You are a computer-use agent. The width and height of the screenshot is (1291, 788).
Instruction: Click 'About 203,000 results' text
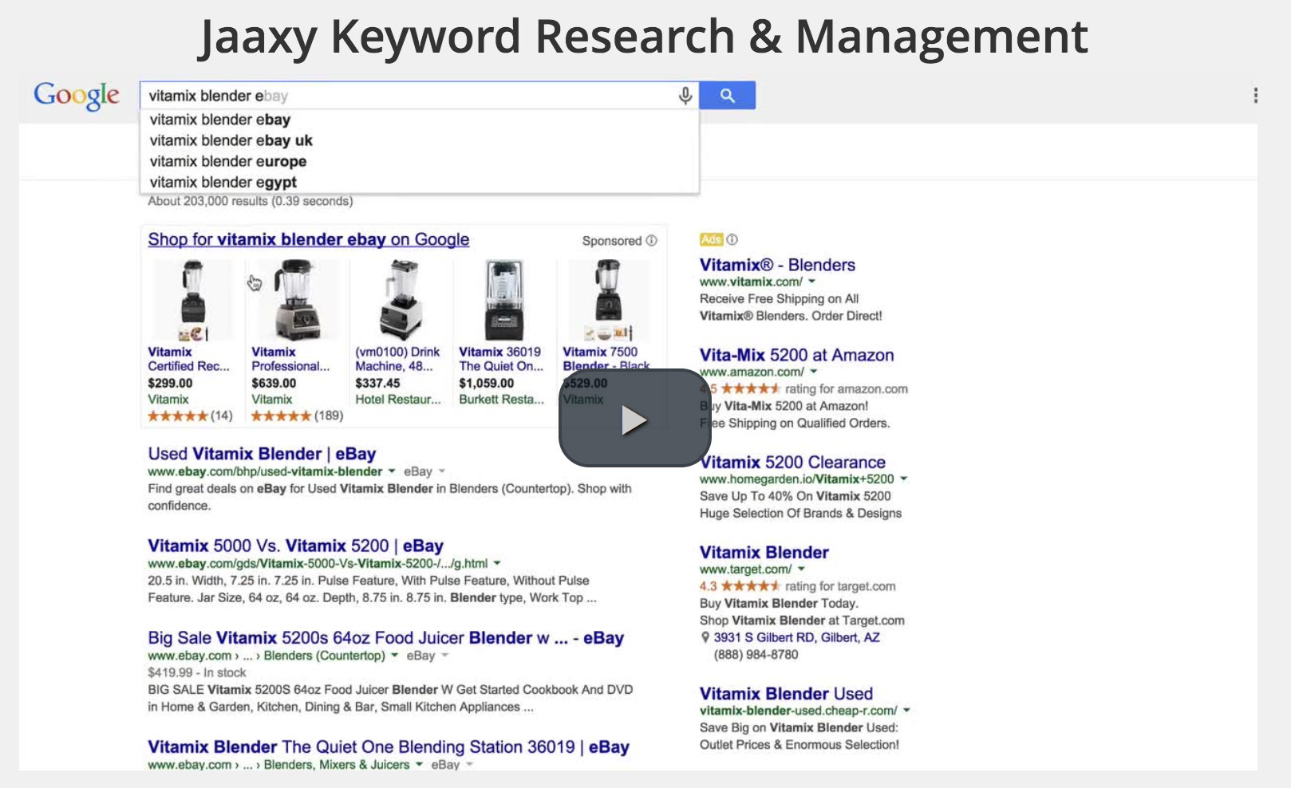250,201
